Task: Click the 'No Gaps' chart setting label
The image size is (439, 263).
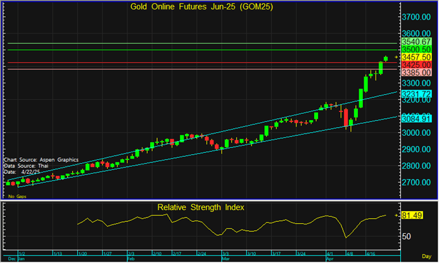Action: [x=16, y=197]
